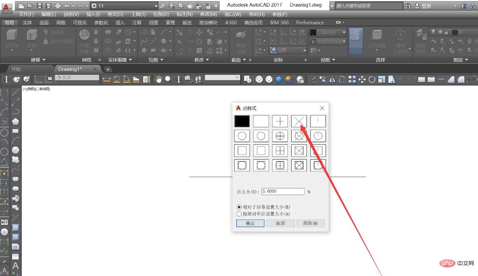
Task: Select the X-shaped point style
Action: pos(299,121)
